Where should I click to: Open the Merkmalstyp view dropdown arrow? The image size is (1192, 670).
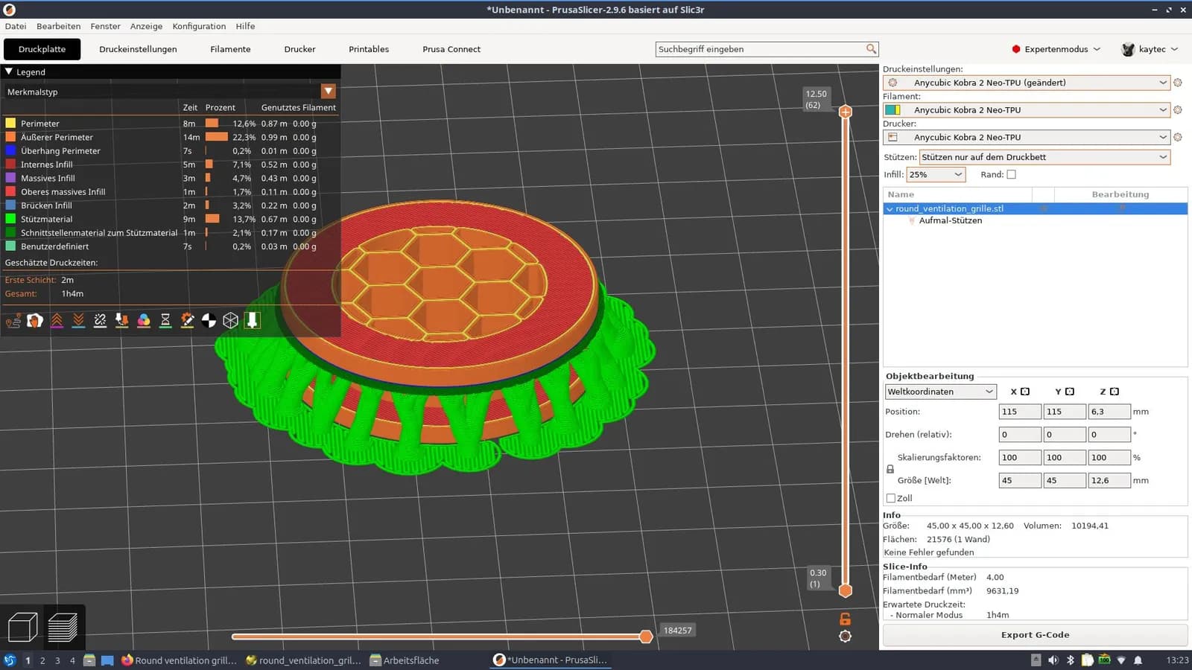coord(329,92)
